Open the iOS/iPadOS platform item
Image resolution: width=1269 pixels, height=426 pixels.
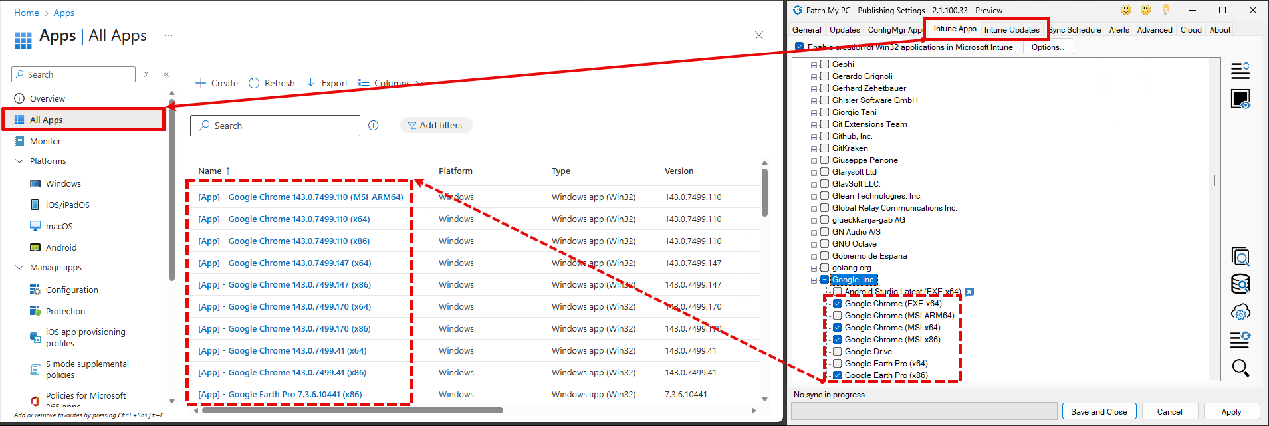67,205
